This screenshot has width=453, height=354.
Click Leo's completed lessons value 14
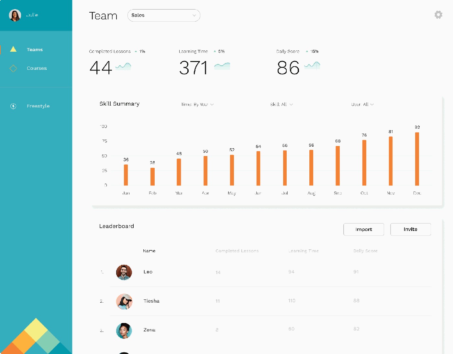[218, 272]
